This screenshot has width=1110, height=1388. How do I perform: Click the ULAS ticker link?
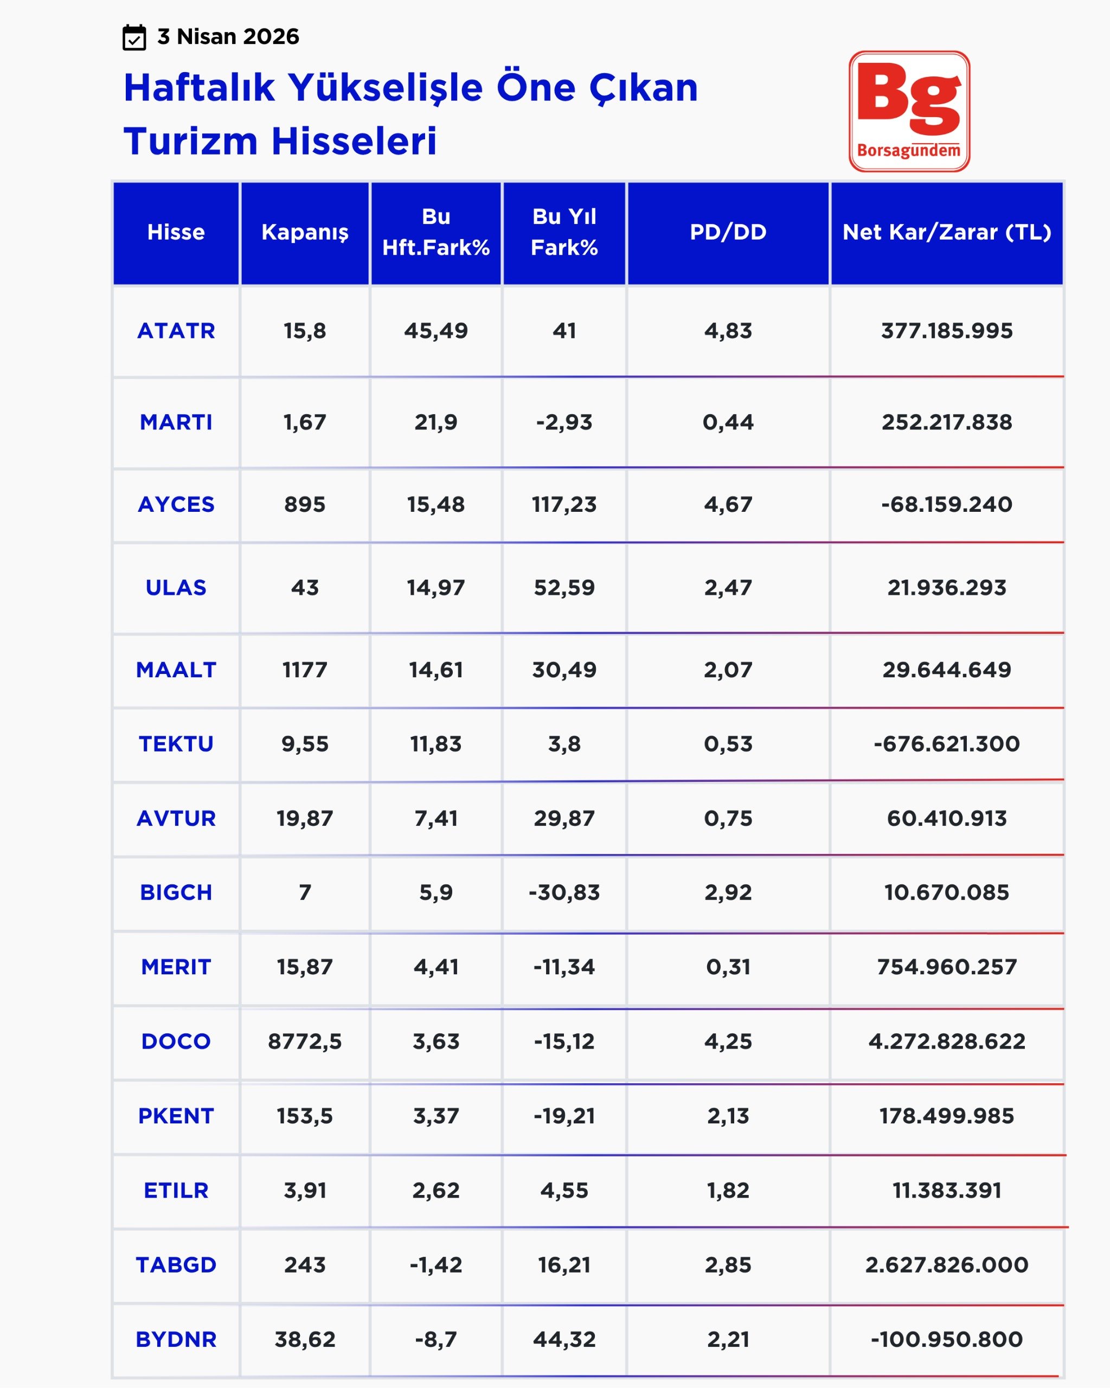176,588
